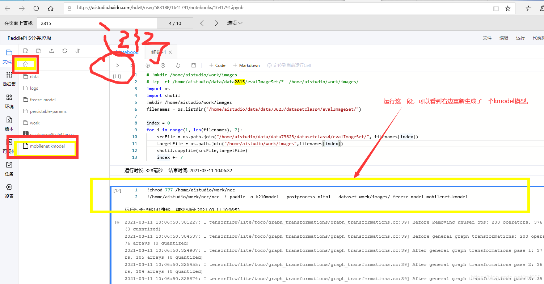Switch to the 终端-1 tab
This screenshot has height=284, width=544.
(x=159, y=52)
